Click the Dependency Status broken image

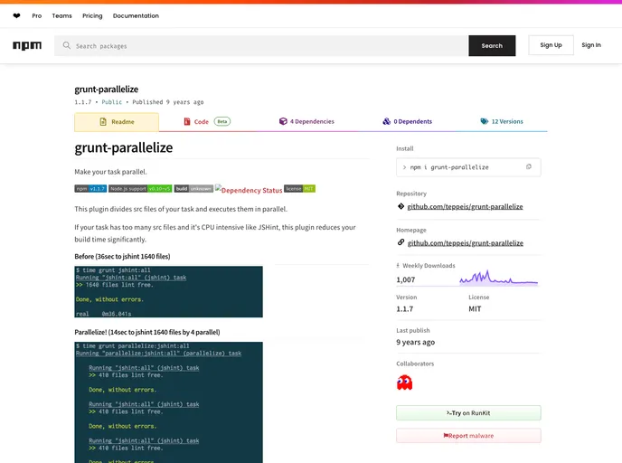point(249,190)
